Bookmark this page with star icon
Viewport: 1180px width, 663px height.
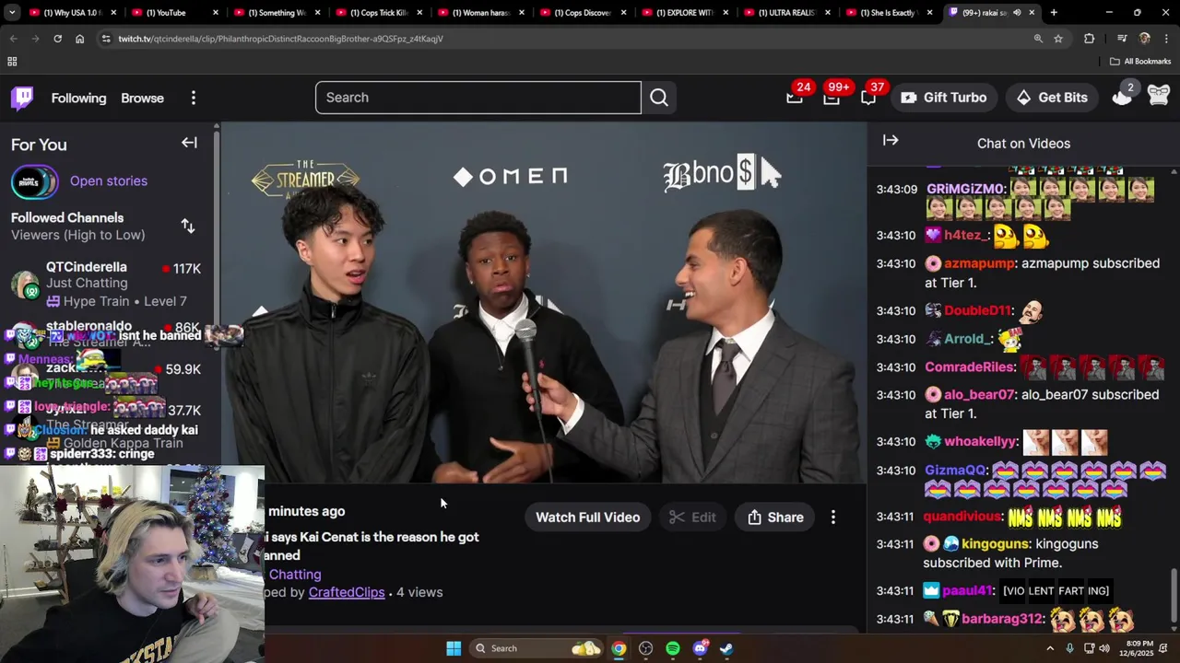pos(1058,39)
